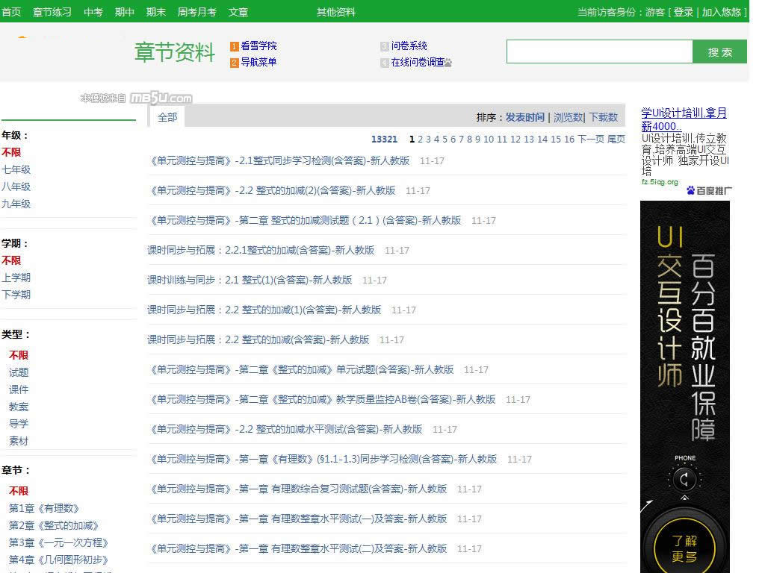Open the 中考 menu item
This screenshot has width=765, height=573.
click(93, 12)
